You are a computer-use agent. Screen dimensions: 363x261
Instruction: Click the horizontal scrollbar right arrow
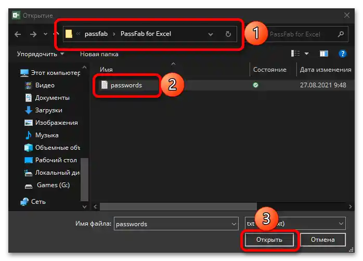[x=351, y=206]
